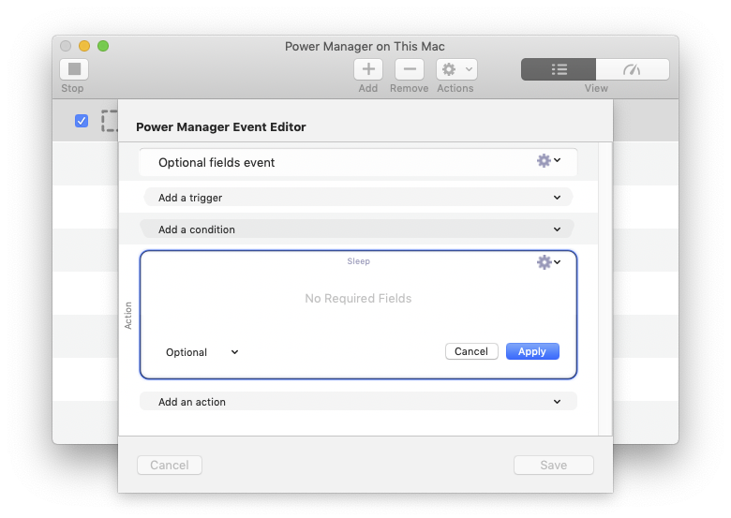Click the green zoom window button

point(103,46)
